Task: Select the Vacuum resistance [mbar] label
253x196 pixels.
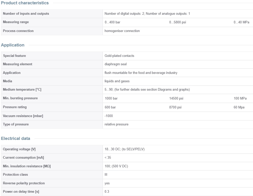Action: (23, 116)
